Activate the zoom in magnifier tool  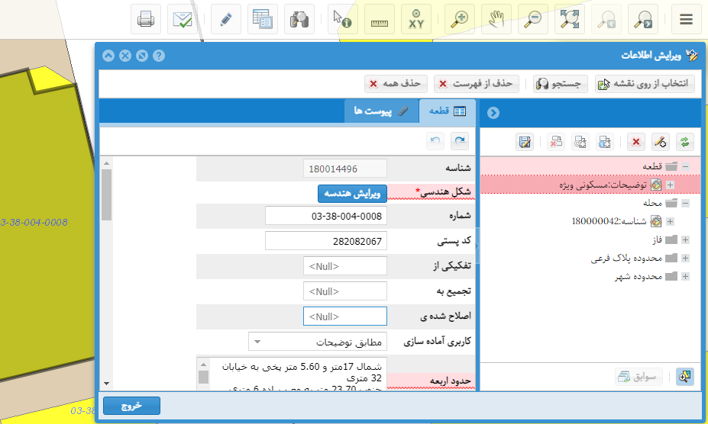click(460, 19)
